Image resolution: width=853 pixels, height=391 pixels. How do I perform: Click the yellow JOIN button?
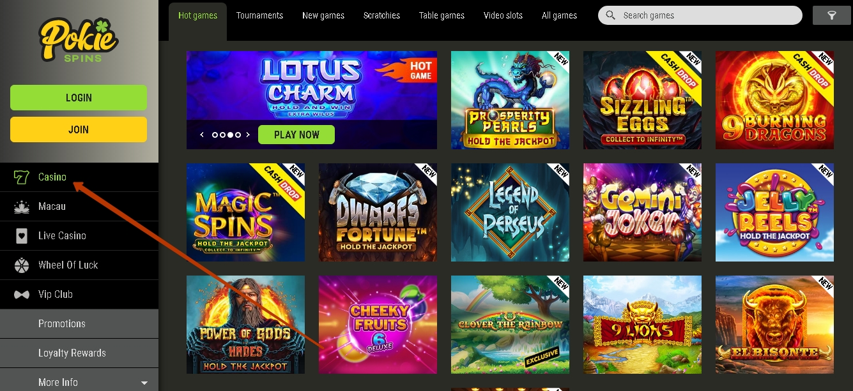[79, 129]
